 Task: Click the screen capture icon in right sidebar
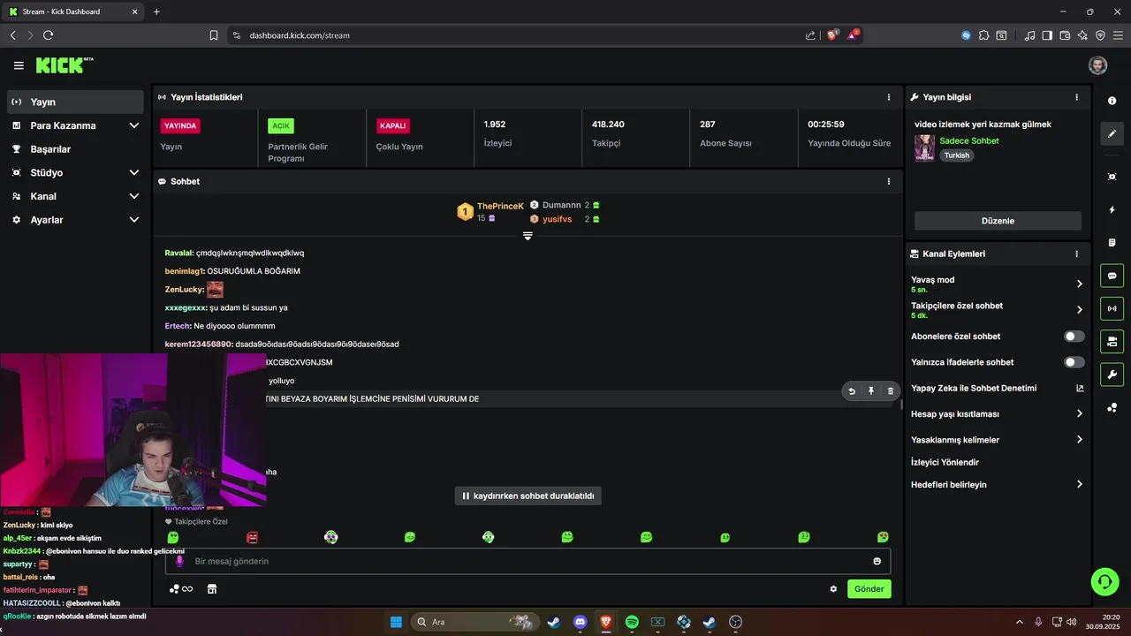point(1112,177)
